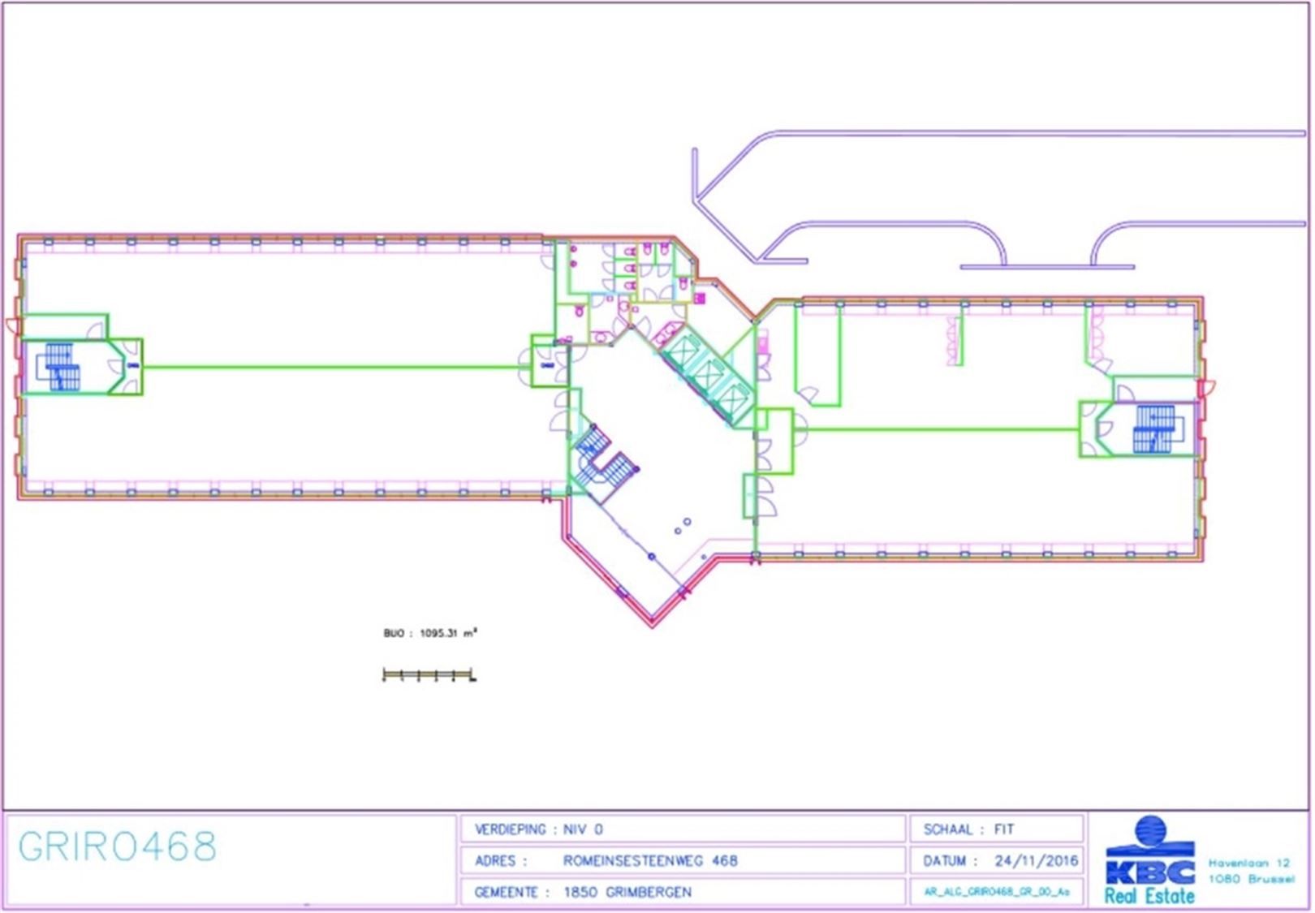
Task: Click the scale bar below the plan
Action: 429,674
